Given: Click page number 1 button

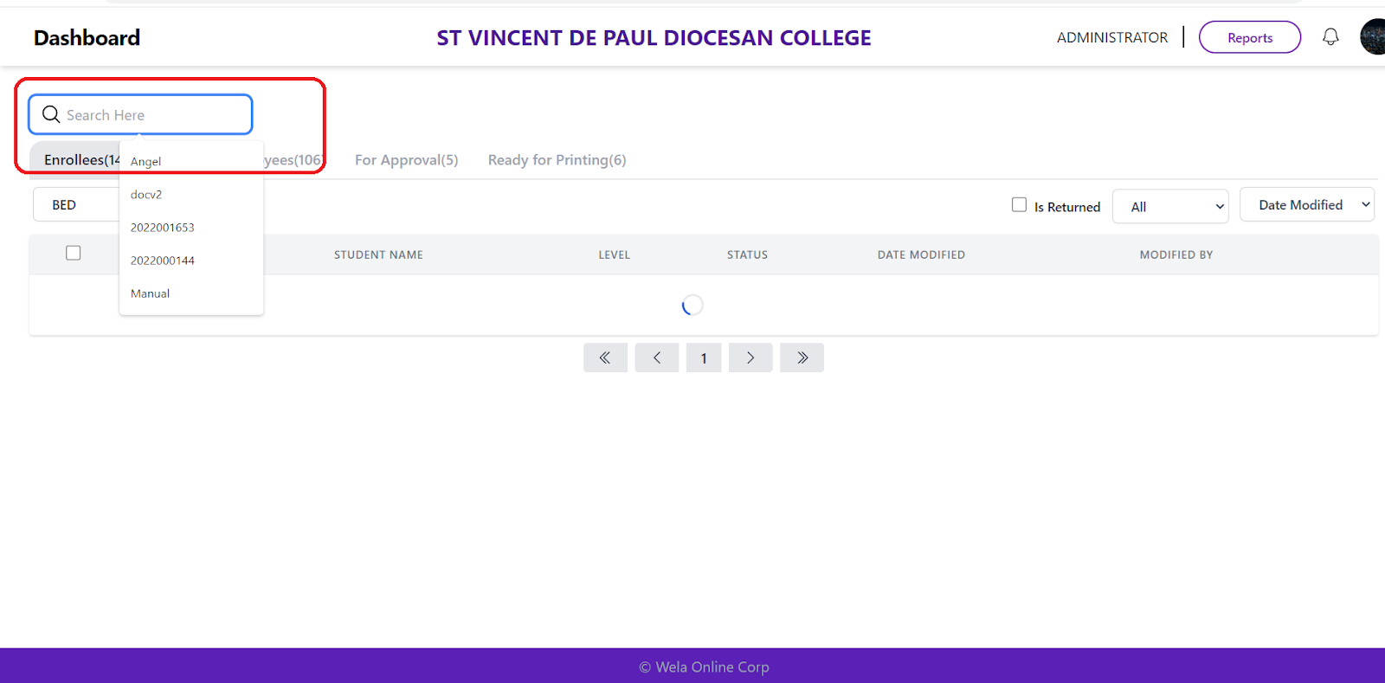Looking at the screenshot, I should pos(704,358).
